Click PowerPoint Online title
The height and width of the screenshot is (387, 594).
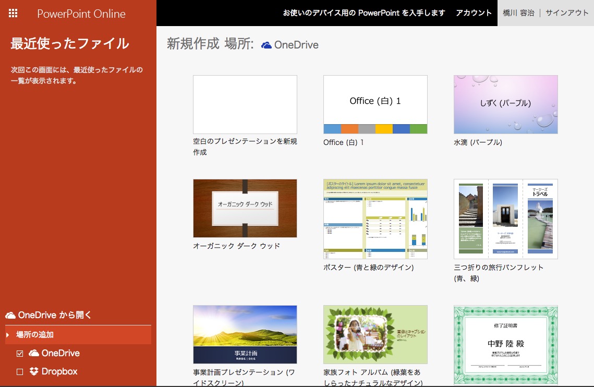tap(81, 14)
